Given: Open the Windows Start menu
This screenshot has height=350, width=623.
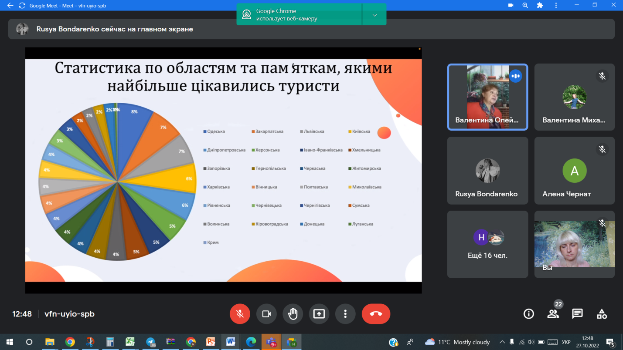Looking at the screenshot, I should (x=9, y=342).
